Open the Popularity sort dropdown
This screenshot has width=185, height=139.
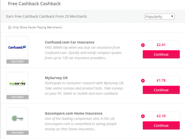point(159,16)
